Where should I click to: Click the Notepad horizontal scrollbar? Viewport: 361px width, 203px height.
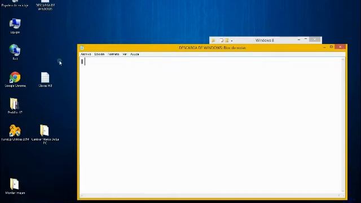coord(210,196)
